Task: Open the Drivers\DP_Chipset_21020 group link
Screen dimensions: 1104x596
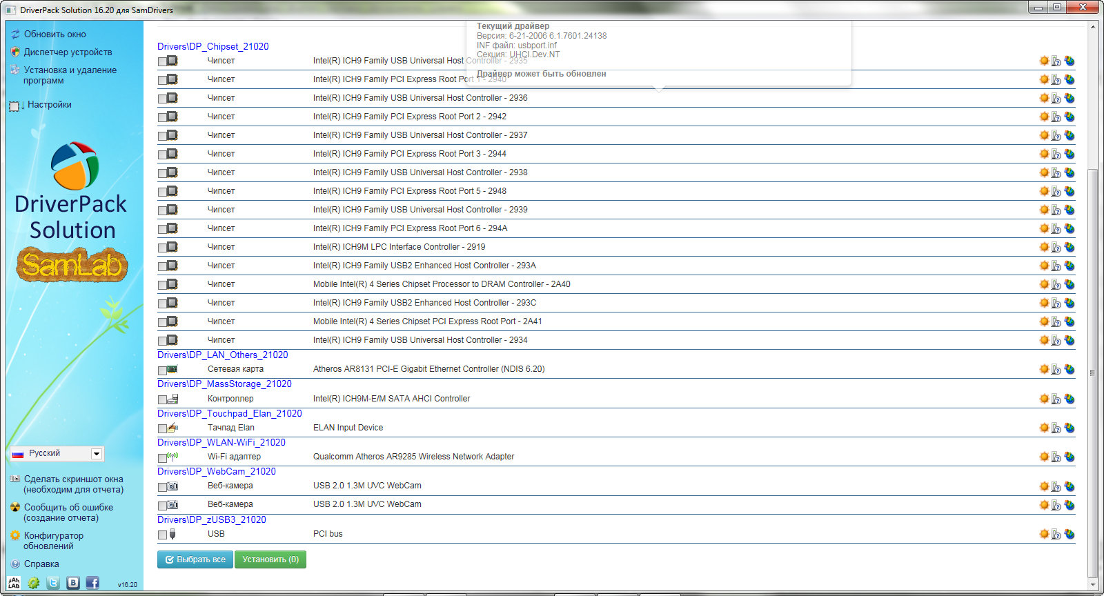Action: pos(213,46)
